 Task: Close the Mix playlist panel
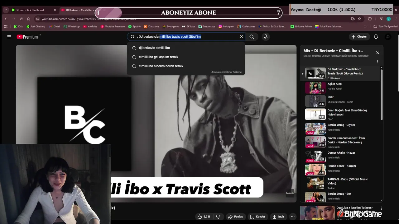point(377,53)
